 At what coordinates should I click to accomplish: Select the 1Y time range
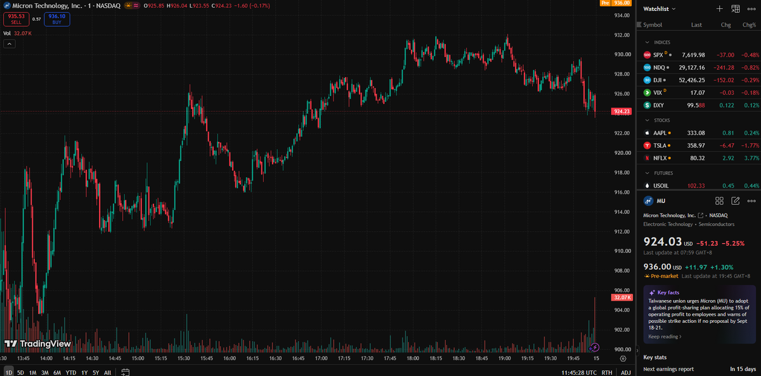(84, 372)
